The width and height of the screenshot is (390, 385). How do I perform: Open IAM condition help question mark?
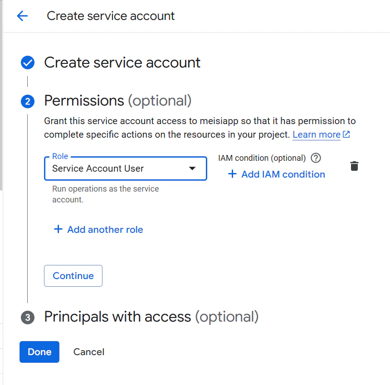click(x=316, y=158)
